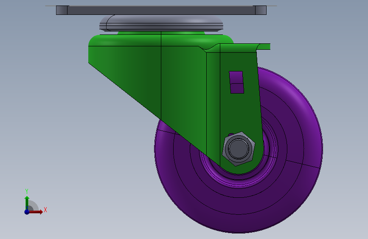Select the gray swivel bearing race under the plate
Image resolution: width=368 pixels, height=239 pixels.
161,23
